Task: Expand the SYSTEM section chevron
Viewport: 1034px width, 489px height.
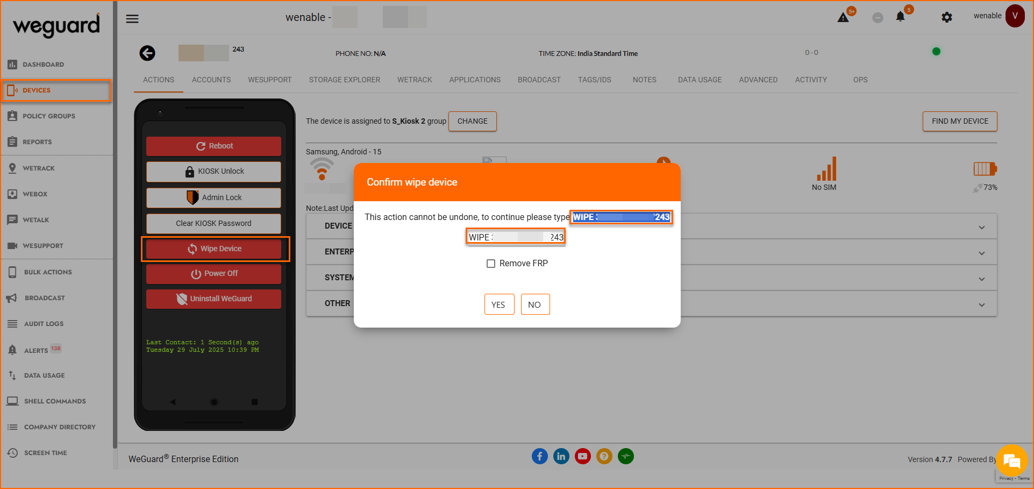Action: click(x=982, y=279)
